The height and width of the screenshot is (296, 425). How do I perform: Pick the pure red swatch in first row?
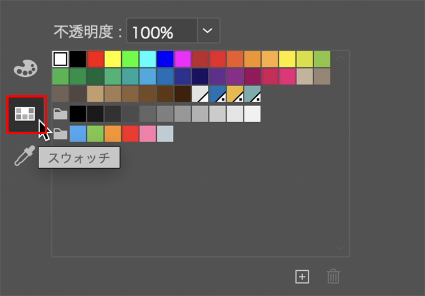pyautogui.click(x=95, y=59)
